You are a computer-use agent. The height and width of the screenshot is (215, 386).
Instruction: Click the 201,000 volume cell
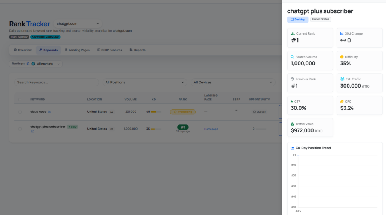point(130,112)
